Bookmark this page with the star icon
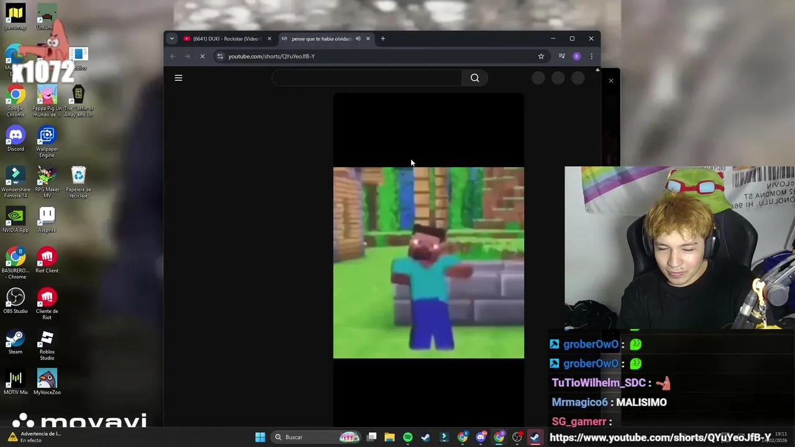Viewport: 795px width, 447px height. point(541,56)
